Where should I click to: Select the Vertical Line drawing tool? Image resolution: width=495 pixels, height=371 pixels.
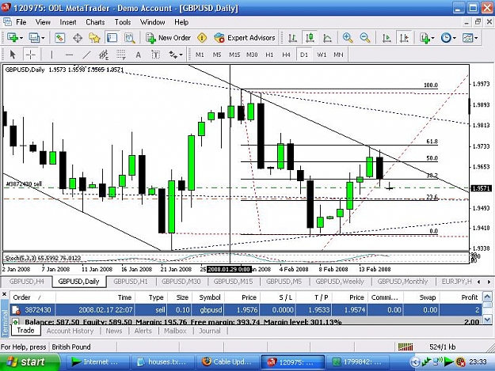tap(51, 55)
